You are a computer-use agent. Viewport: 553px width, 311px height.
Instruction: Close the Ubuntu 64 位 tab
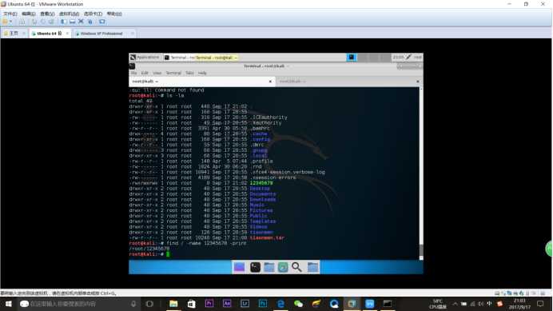pos(67,34)
